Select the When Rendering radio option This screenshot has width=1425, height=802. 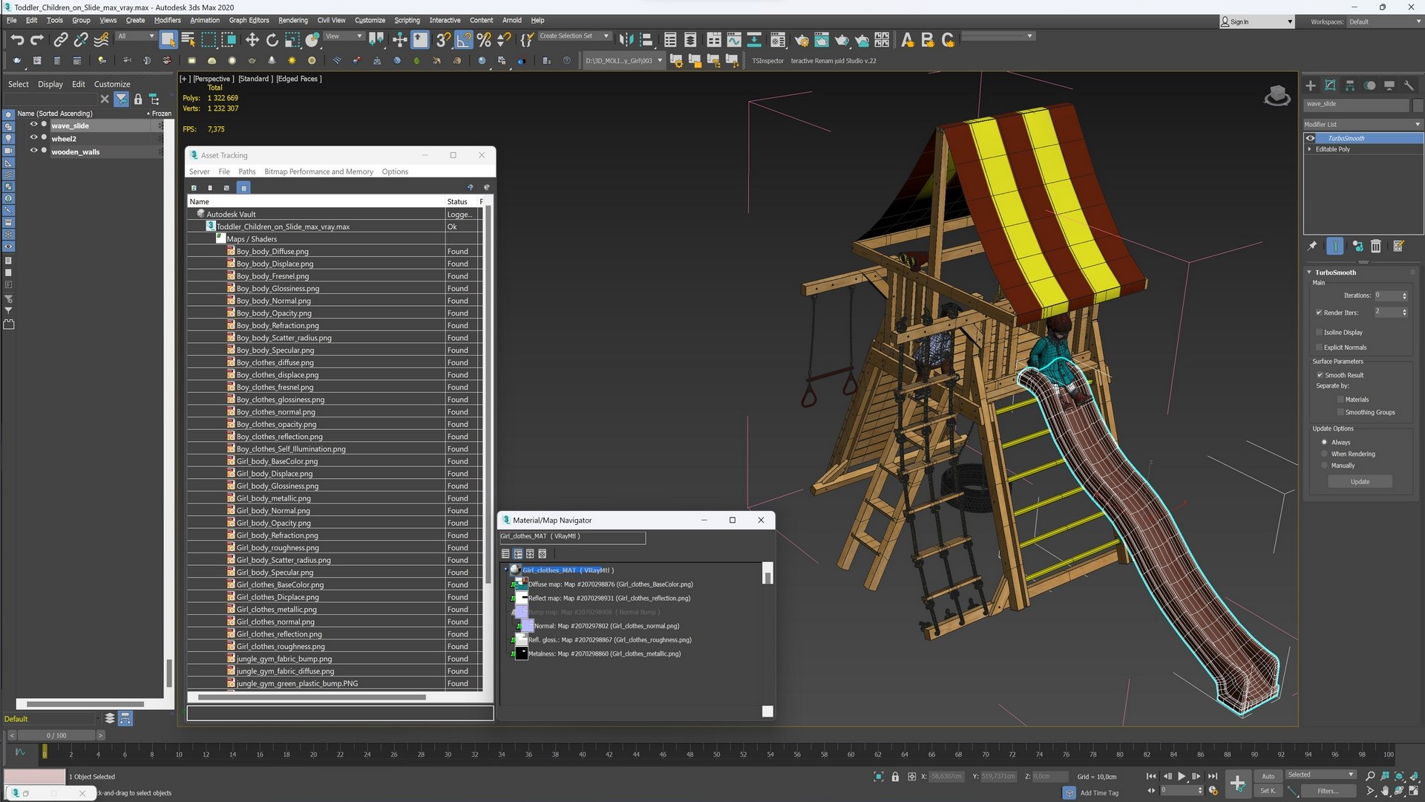(1324, 454)
